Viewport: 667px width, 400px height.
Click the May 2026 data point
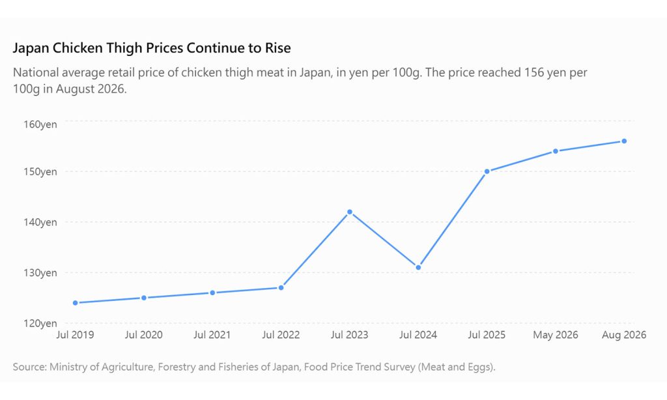556,151
